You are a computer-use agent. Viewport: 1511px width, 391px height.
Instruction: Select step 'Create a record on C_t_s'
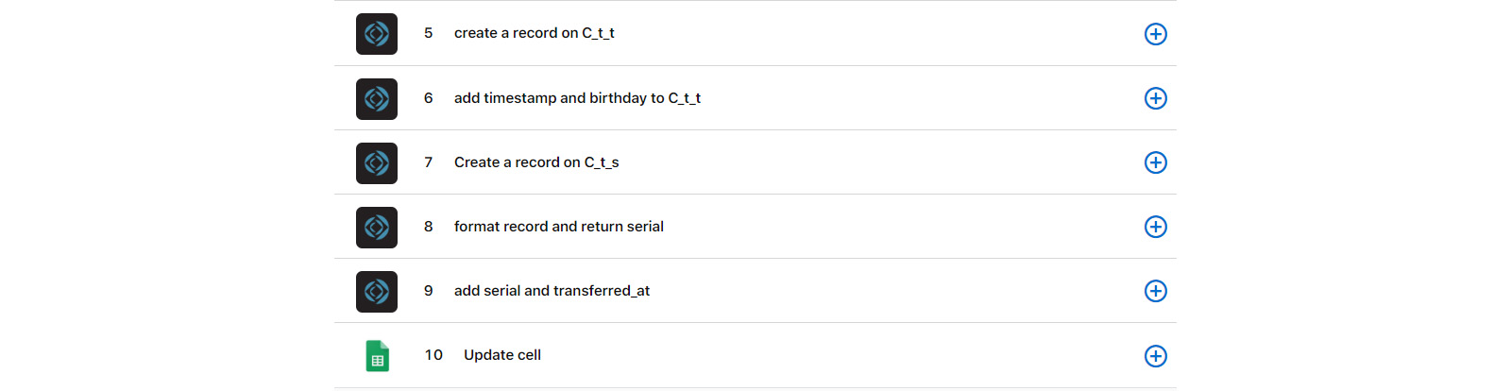[x=536, y=162]
